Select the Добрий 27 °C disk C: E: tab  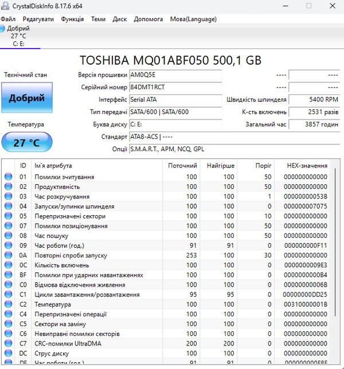click(x=20, y=36)
